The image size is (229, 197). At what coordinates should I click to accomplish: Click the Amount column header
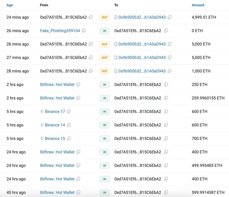pos(198,5)
